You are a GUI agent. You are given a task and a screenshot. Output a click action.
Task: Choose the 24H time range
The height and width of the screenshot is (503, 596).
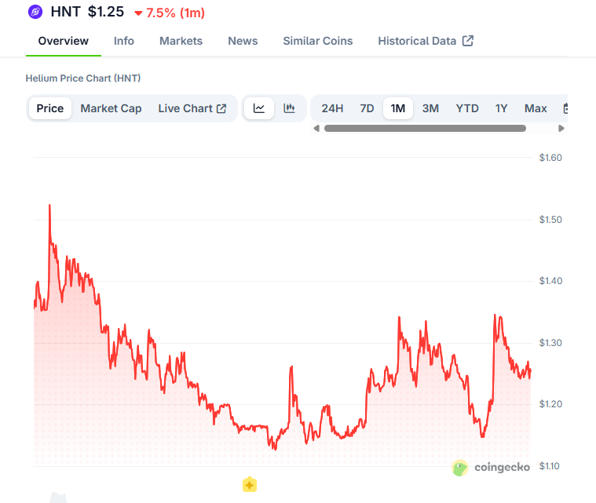click(332, 108)
